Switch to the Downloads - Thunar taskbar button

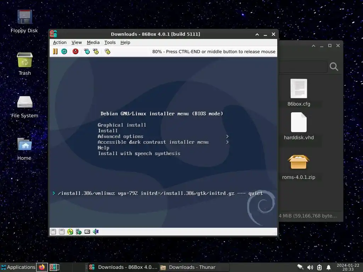click(194, 267)
